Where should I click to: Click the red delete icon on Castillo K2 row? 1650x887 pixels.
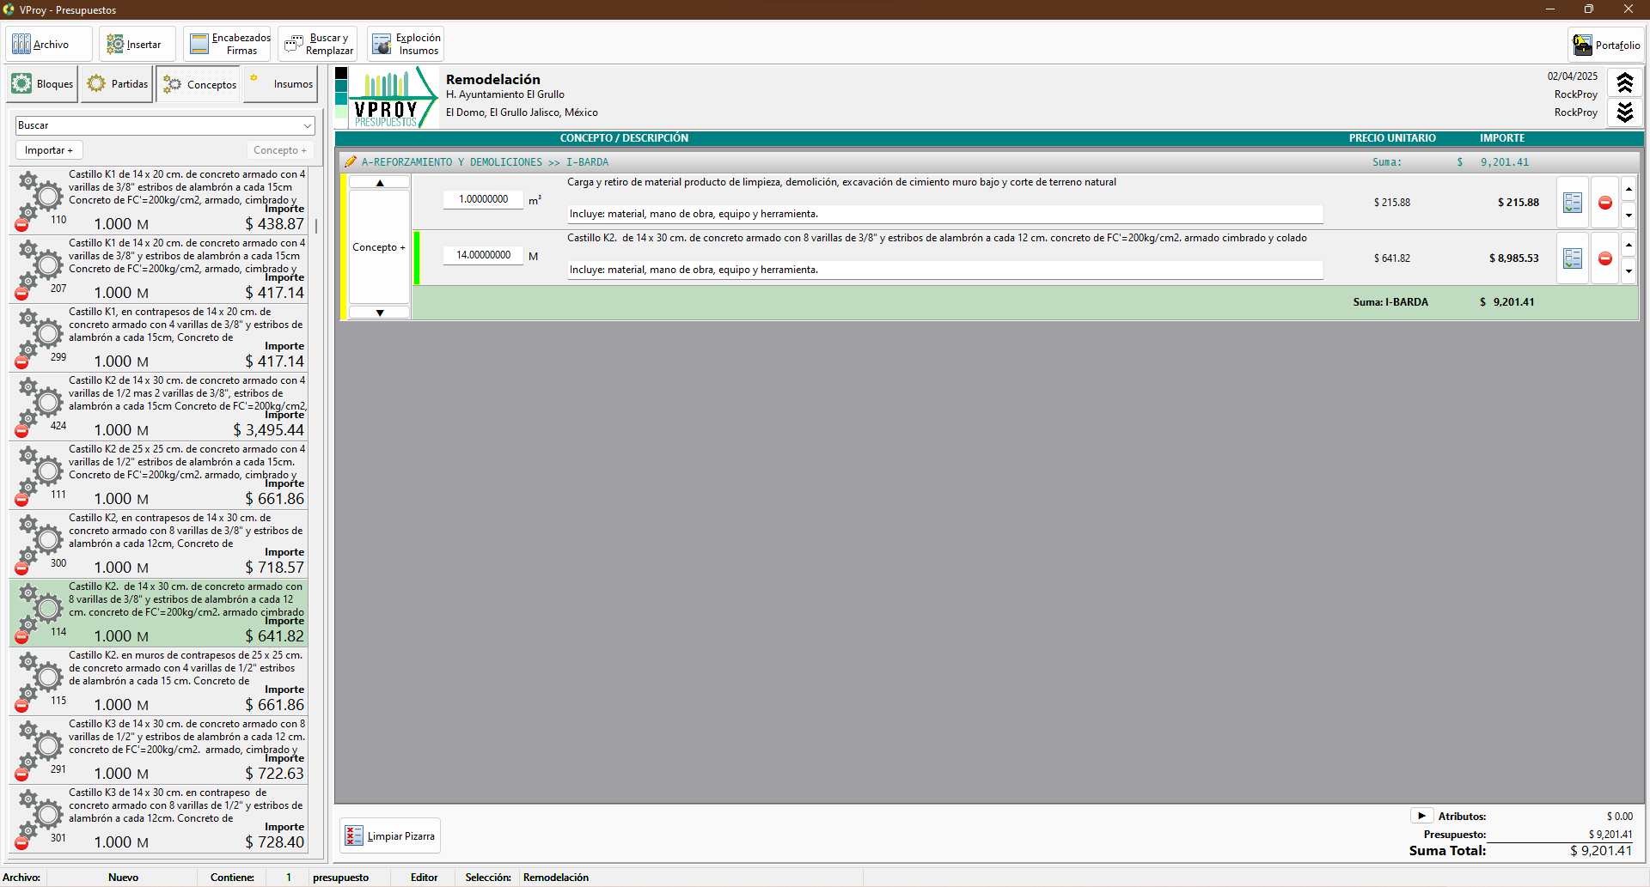pyautogui.click(x=1604, y=258)
